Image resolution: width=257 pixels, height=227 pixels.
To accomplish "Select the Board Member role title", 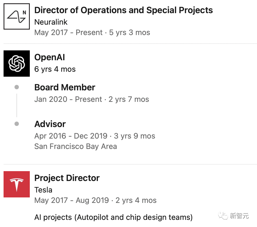I will [65, 87].
